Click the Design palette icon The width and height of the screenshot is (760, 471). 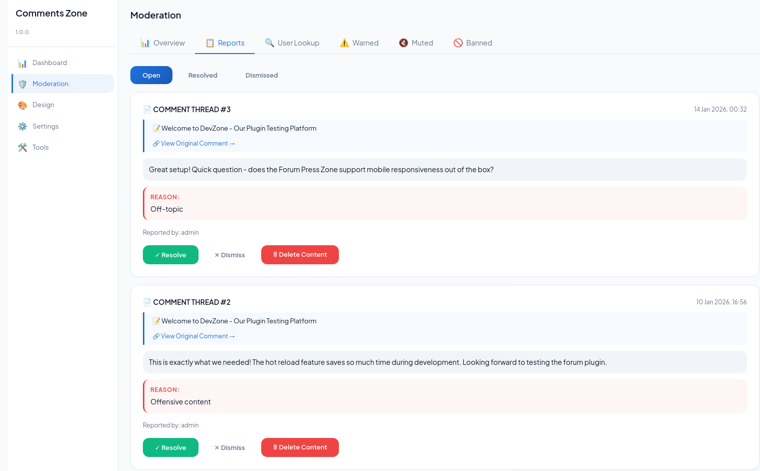tap(23, 105)
